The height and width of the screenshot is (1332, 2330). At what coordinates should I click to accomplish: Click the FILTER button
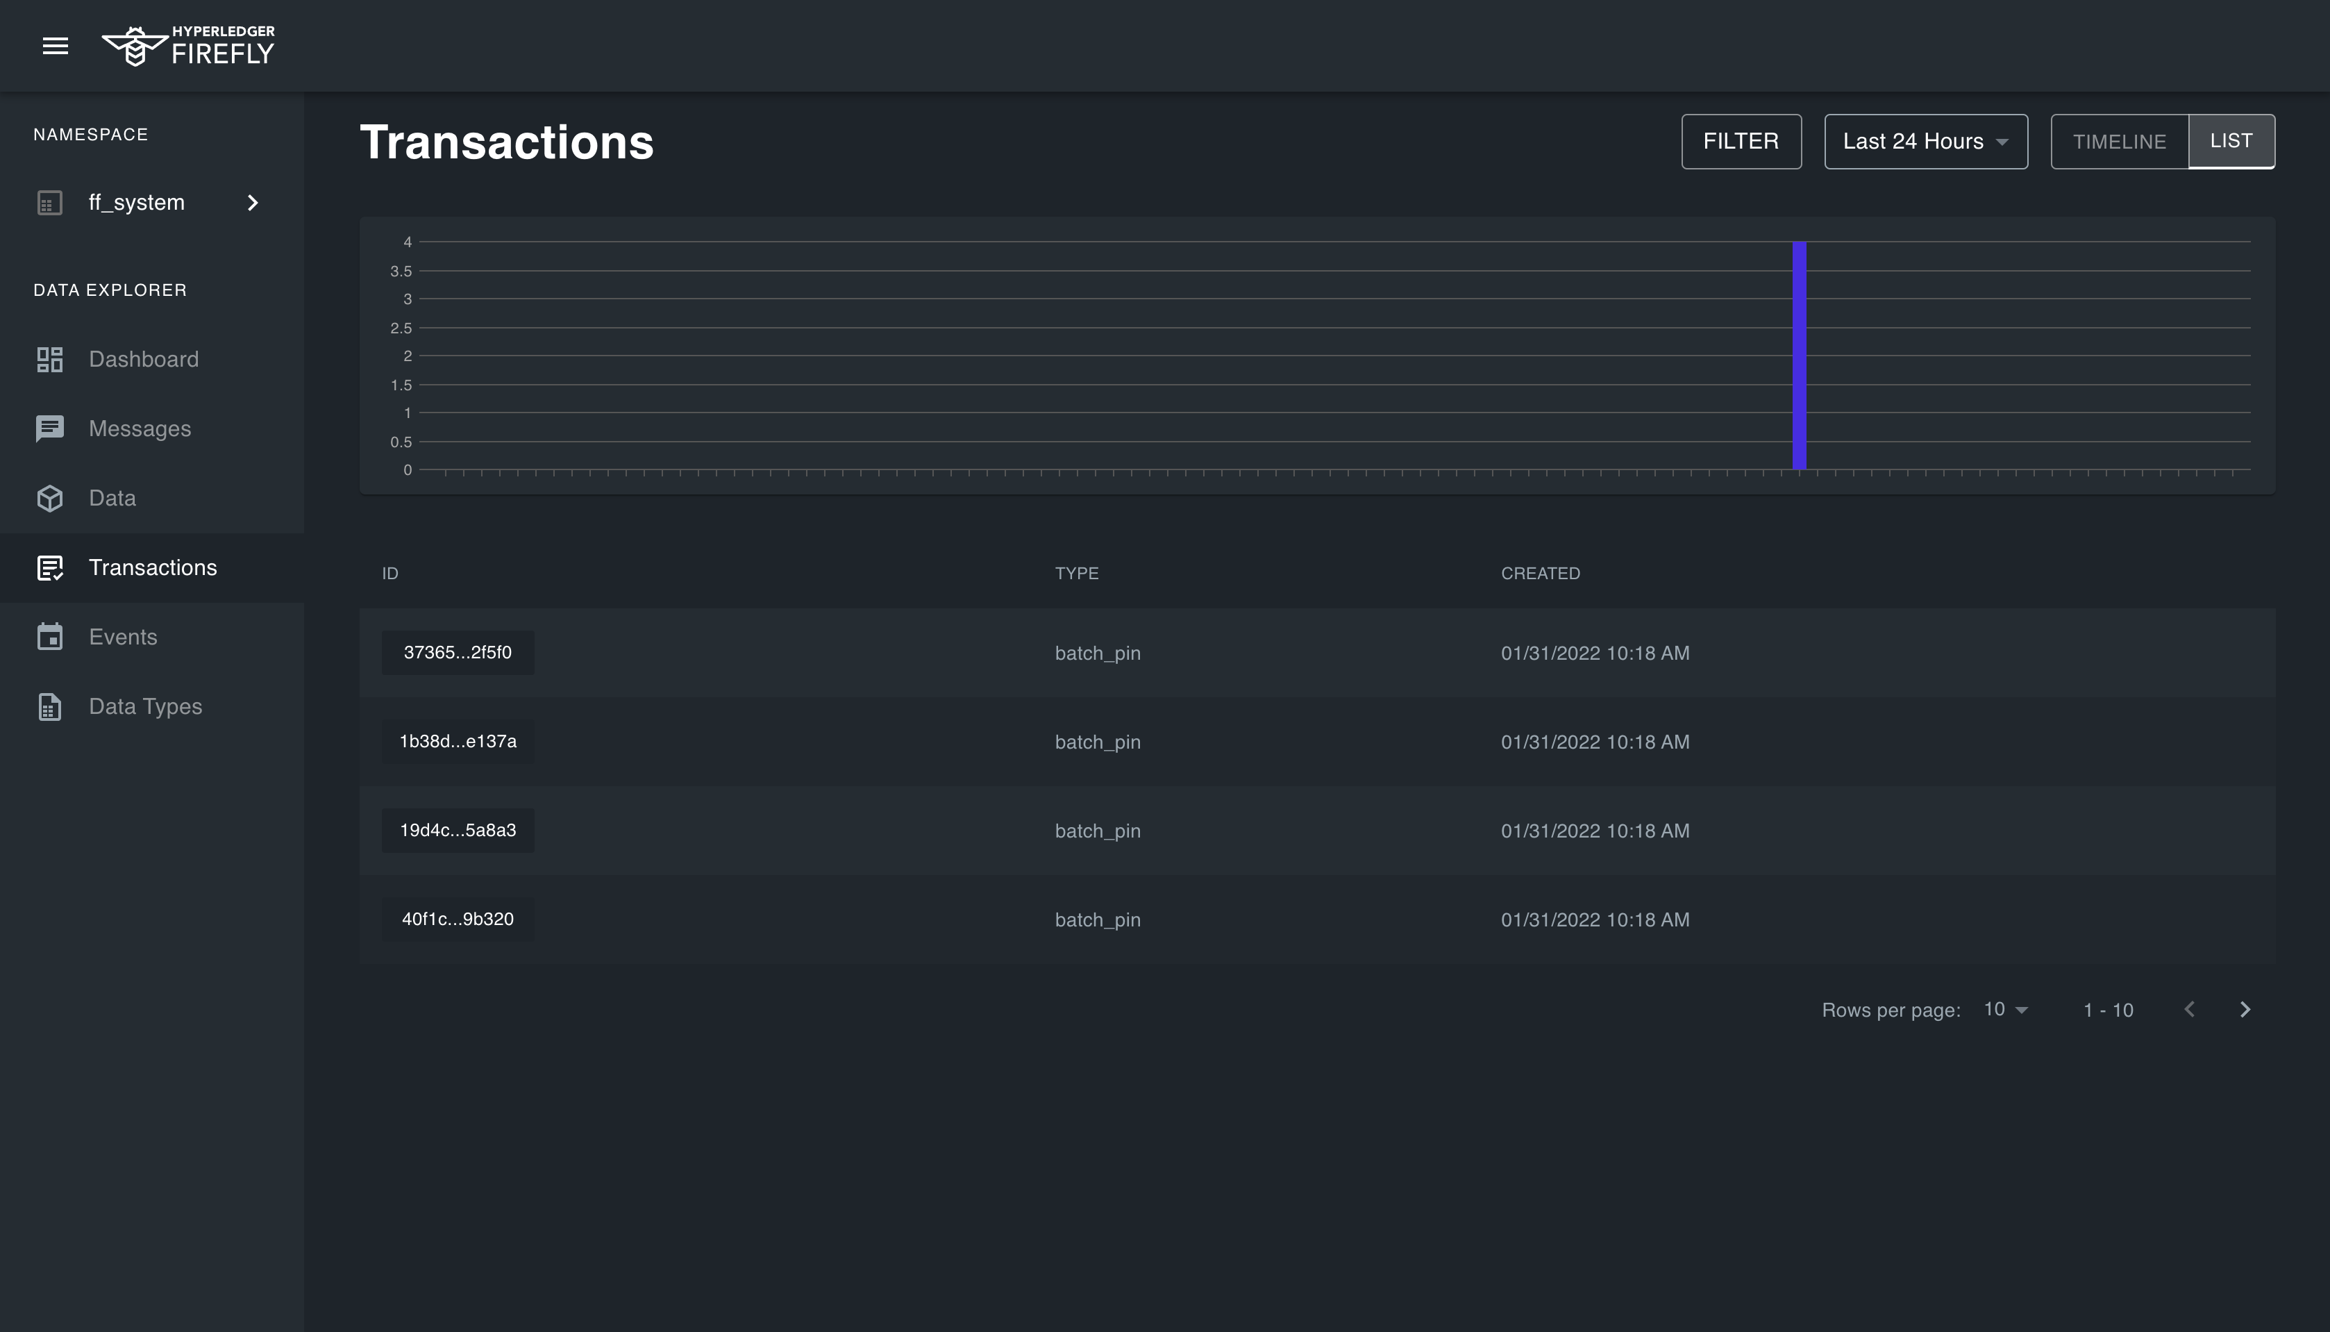click(1740, 142)
